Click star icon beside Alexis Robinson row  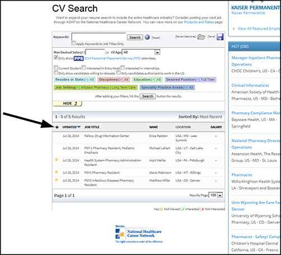pyautogui.click(x=57, y=171)
